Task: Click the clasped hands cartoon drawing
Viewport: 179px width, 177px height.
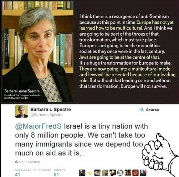Action: [x=160, y=154]
